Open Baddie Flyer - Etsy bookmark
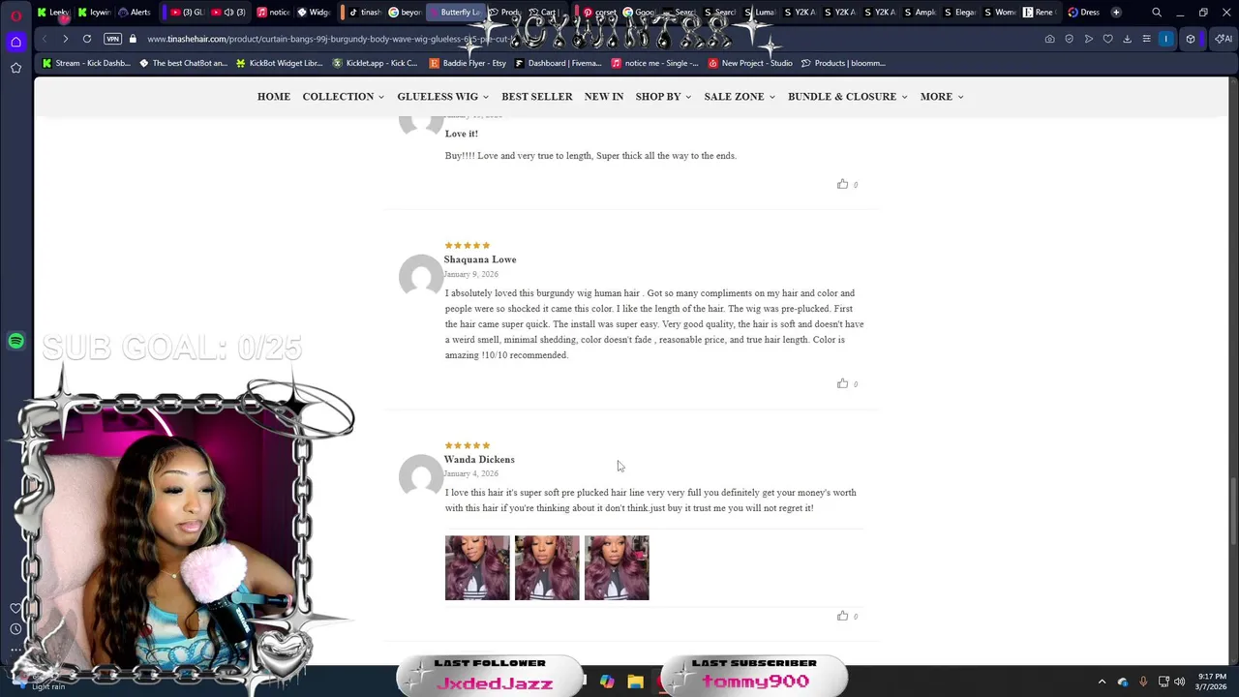1239x697 pixels. coord(468,63)
